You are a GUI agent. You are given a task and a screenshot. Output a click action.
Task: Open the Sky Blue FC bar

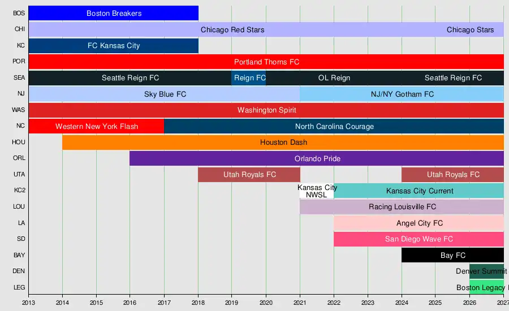(x=164, y=94)
